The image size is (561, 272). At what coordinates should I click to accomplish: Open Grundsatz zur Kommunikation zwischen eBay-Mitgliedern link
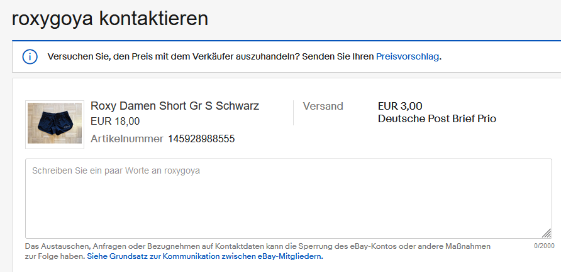(x=204, y=256)
